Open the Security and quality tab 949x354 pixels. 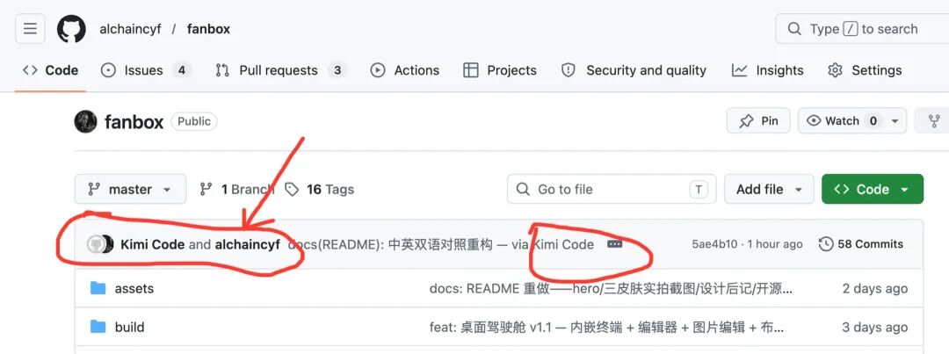[634, 70]
